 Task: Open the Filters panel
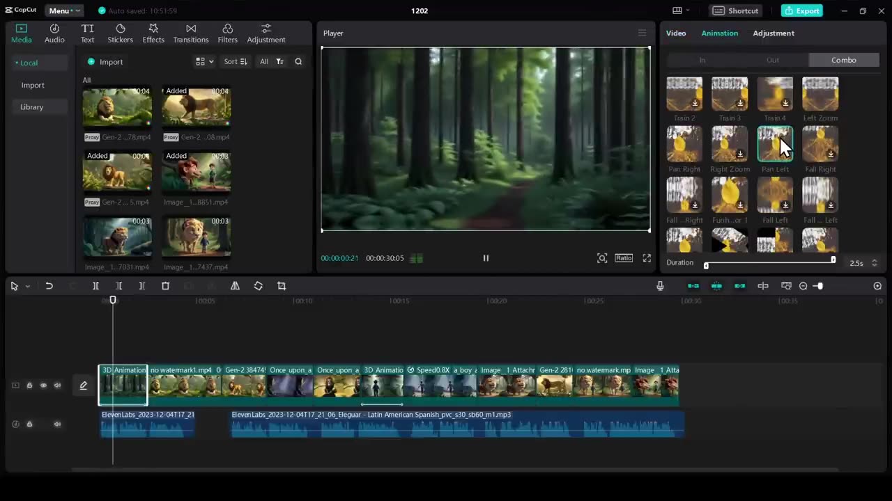click(227, 33)
